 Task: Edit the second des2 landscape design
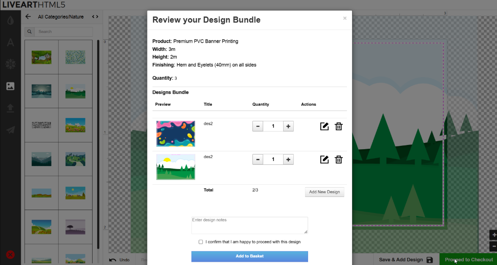click(x=324, y=159)
